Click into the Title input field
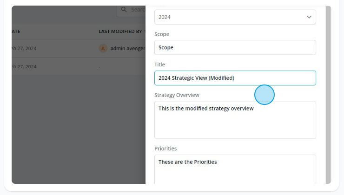The width and height of the screenshot is (344, 195). pyautogui.click(x=235, y=78)
